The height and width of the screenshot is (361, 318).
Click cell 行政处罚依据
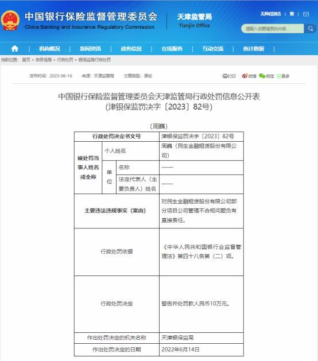(x=117, y=251)
